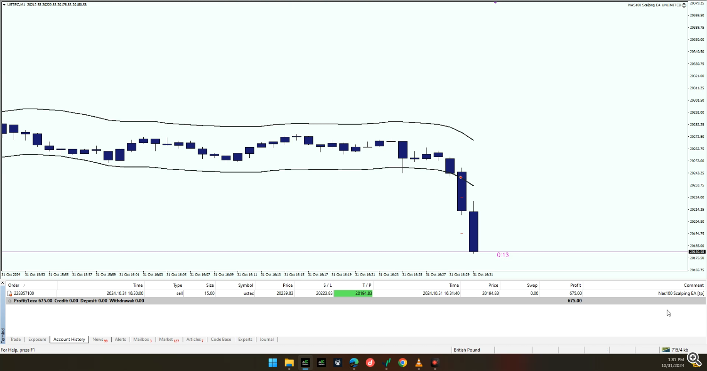The image size is (707, 371).
Task: Click the current price label 20180.58
Action: tap(697, 252)
